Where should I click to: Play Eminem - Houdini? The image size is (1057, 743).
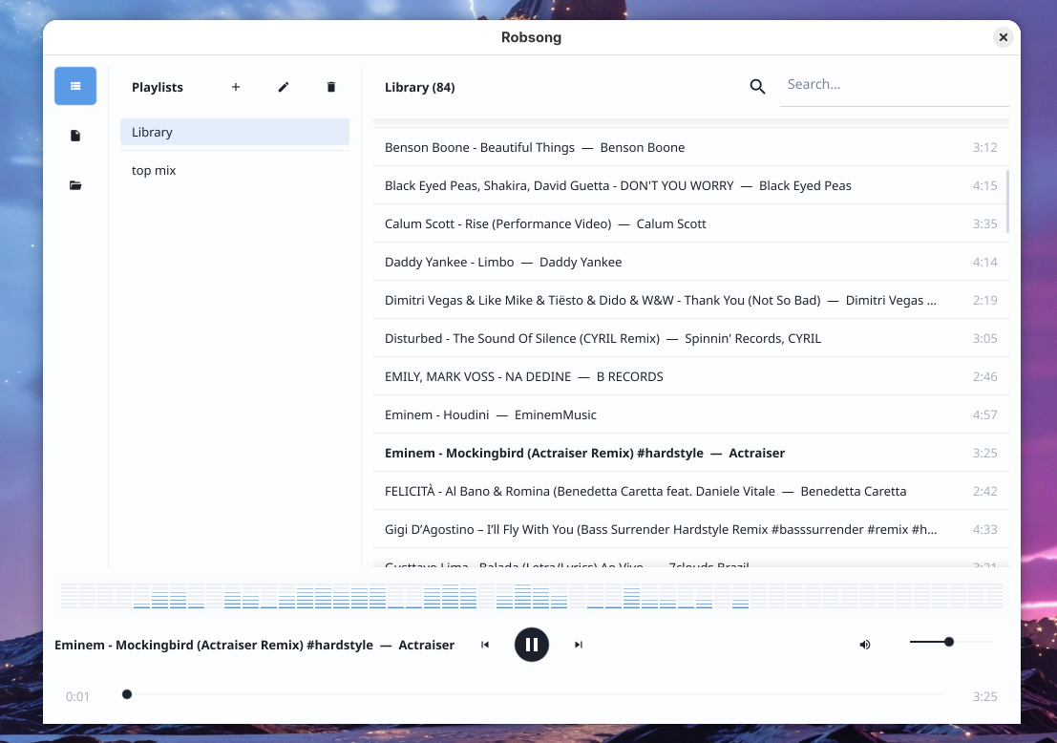click(x=691, y=414)
